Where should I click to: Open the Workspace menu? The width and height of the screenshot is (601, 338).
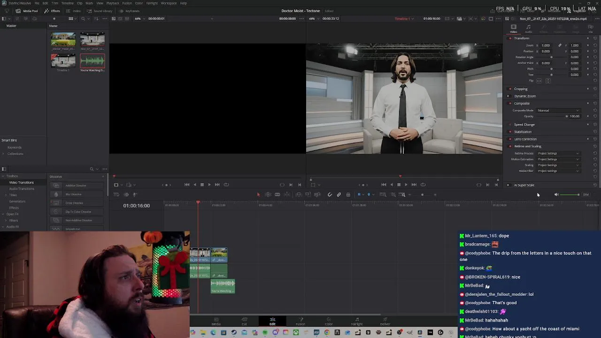169,3
